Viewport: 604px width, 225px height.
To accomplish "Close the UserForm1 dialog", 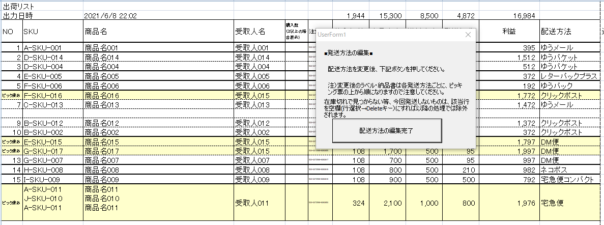I will click(468, 35).
